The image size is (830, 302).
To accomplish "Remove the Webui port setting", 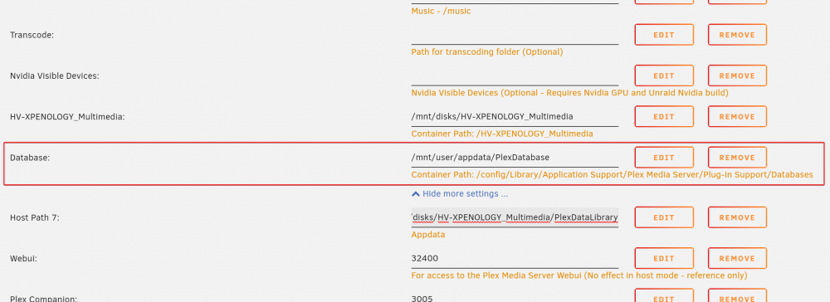I will (x=737, y=258).
